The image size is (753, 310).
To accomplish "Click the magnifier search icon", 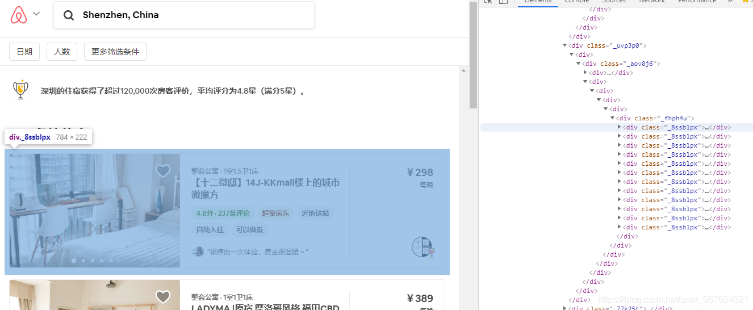I will tap(69, 15).
